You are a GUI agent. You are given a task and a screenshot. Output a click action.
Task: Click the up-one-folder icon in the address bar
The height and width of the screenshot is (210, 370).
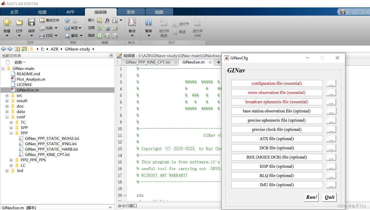pyautogui.click(x=17, y=49)
